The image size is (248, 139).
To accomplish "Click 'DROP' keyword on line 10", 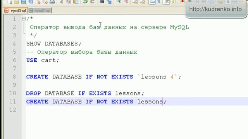I will pos(34,93).
